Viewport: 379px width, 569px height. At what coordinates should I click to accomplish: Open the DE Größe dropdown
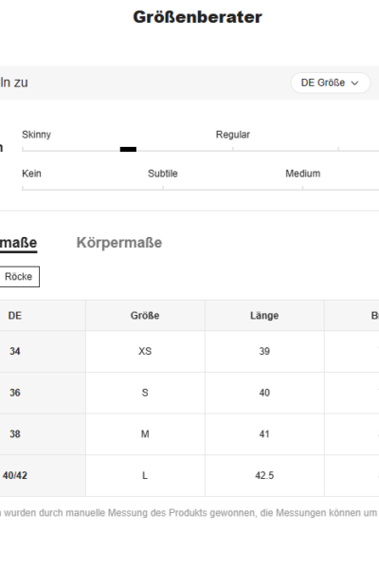pyautogui.click(x=331, y=83)
